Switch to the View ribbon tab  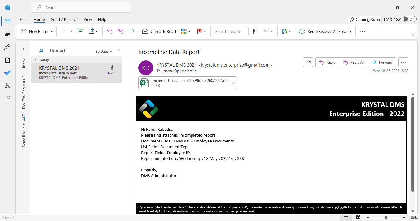click(x=88, y=19)
